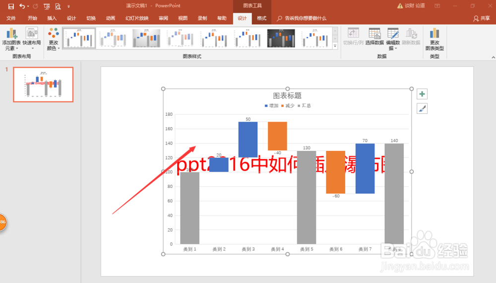This screenshot has width=496, height=283.
Task: Switch to the 幻灯片放映 tab
Action: (x=137, y=18)
